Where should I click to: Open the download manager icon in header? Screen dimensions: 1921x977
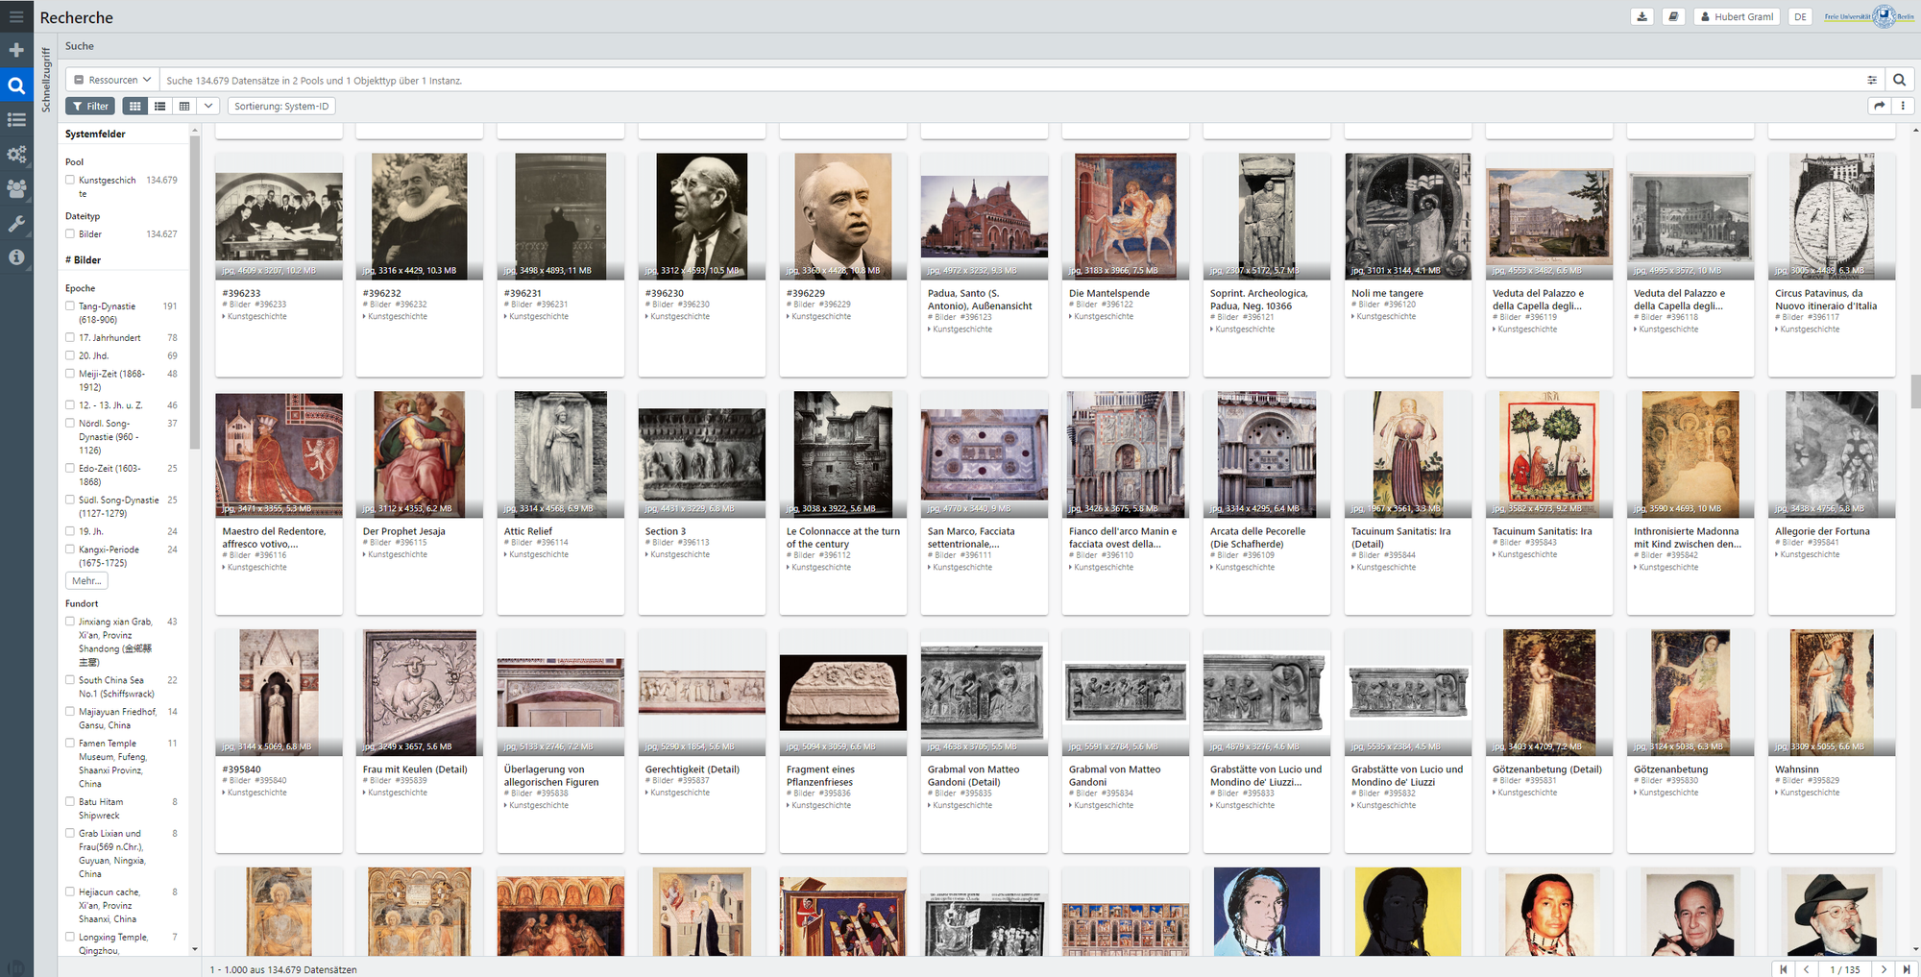(x=1642, y=16)
